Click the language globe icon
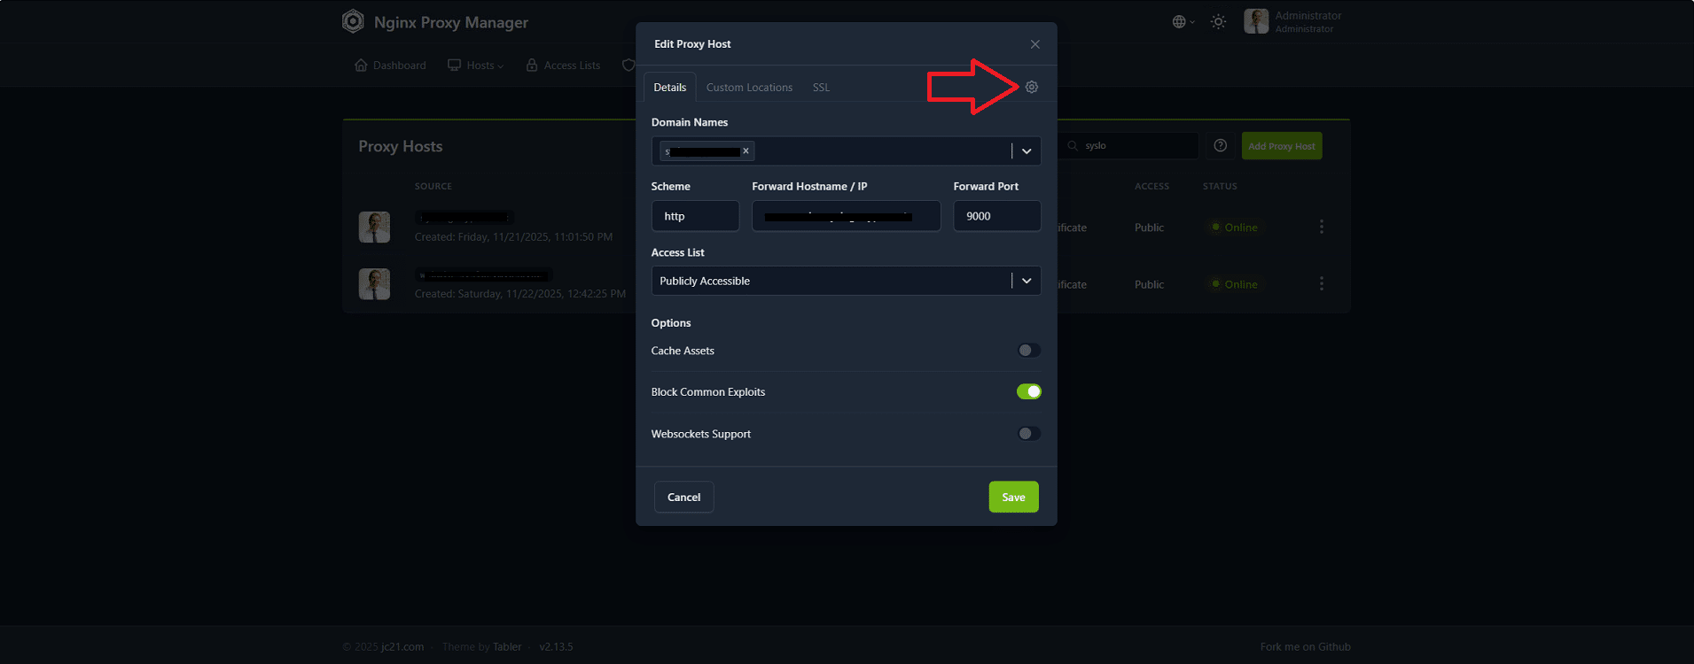This screenshot has width=1694, height=664. coord(1179,22)
